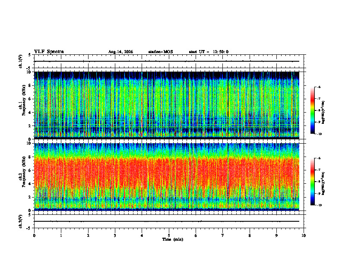
Task: Click the station=MOS label
Action: 161,52
